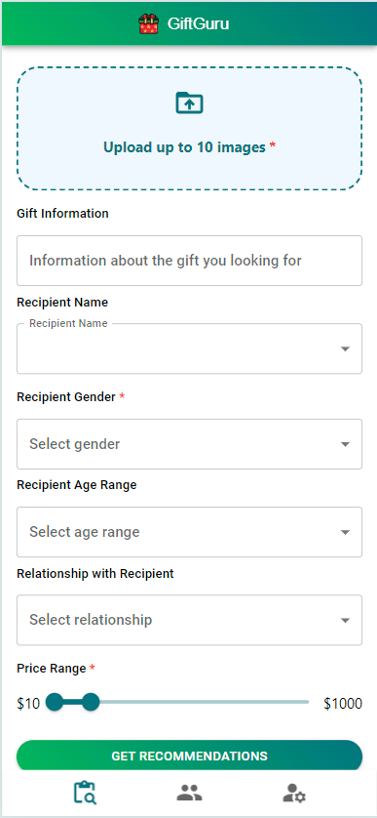This screenshot has height=818, width=377.
Task: Open the profile settings tab icon
Action: point(293,793)
